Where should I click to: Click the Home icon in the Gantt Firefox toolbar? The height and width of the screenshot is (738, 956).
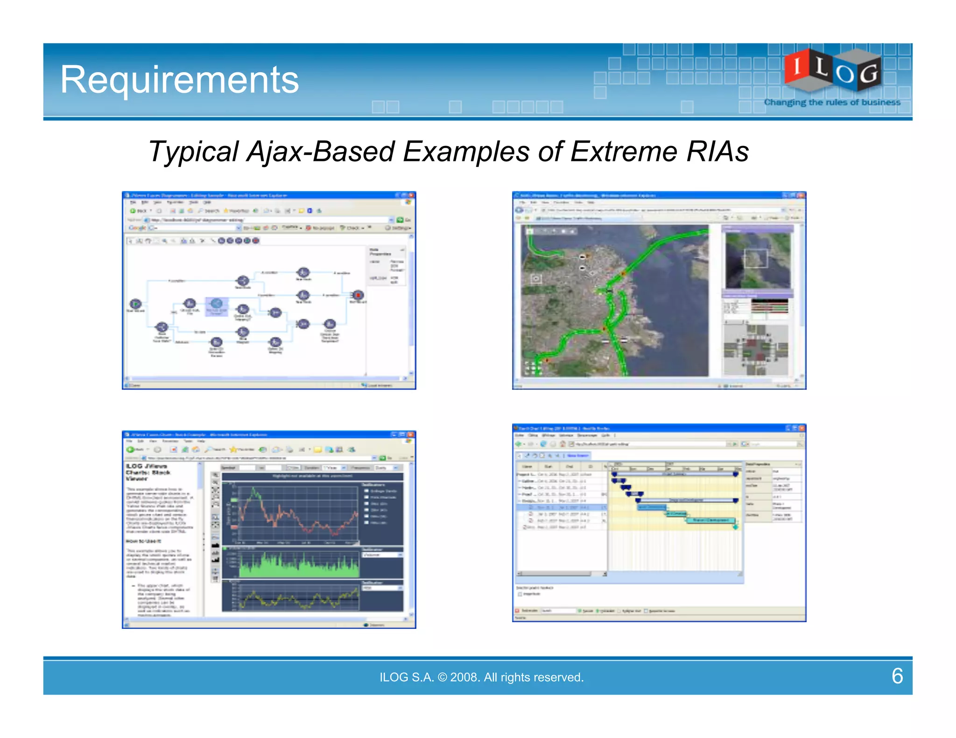coord(562,444)
